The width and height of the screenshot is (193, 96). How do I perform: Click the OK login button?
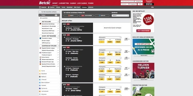pyautogui.click(x=140, y=4)
